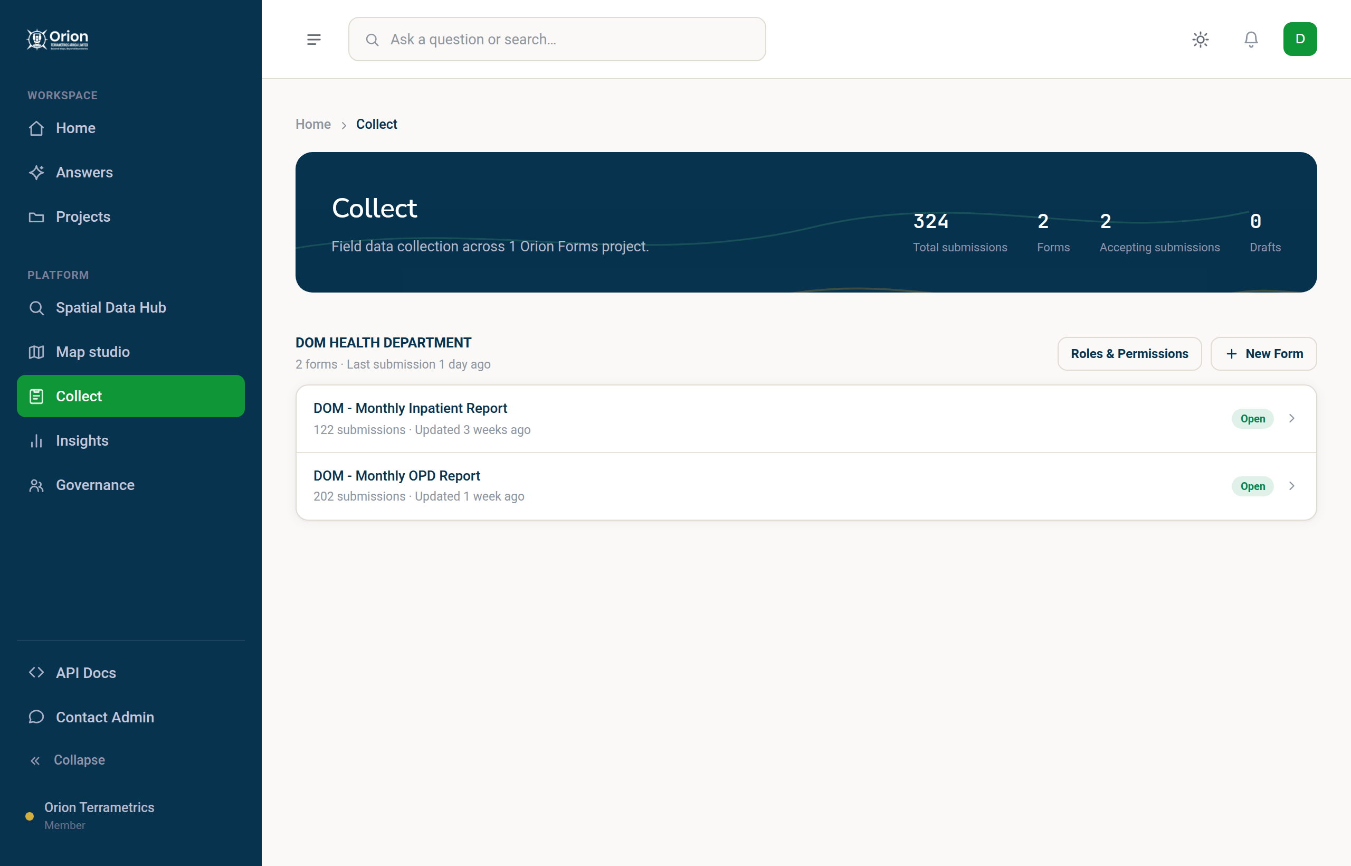Click Open badge on Inpatient Report

click(x=1253, y=419)
